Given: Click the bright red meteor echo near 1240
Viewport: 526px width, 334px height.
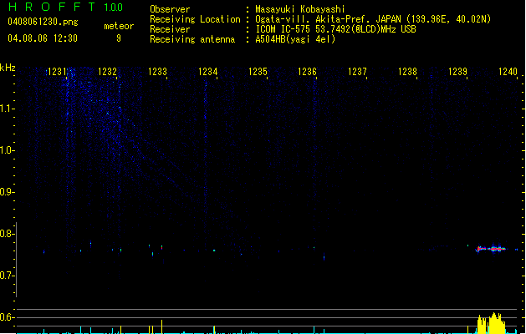Looking at the screenshot, I should (x=491, y=249).
